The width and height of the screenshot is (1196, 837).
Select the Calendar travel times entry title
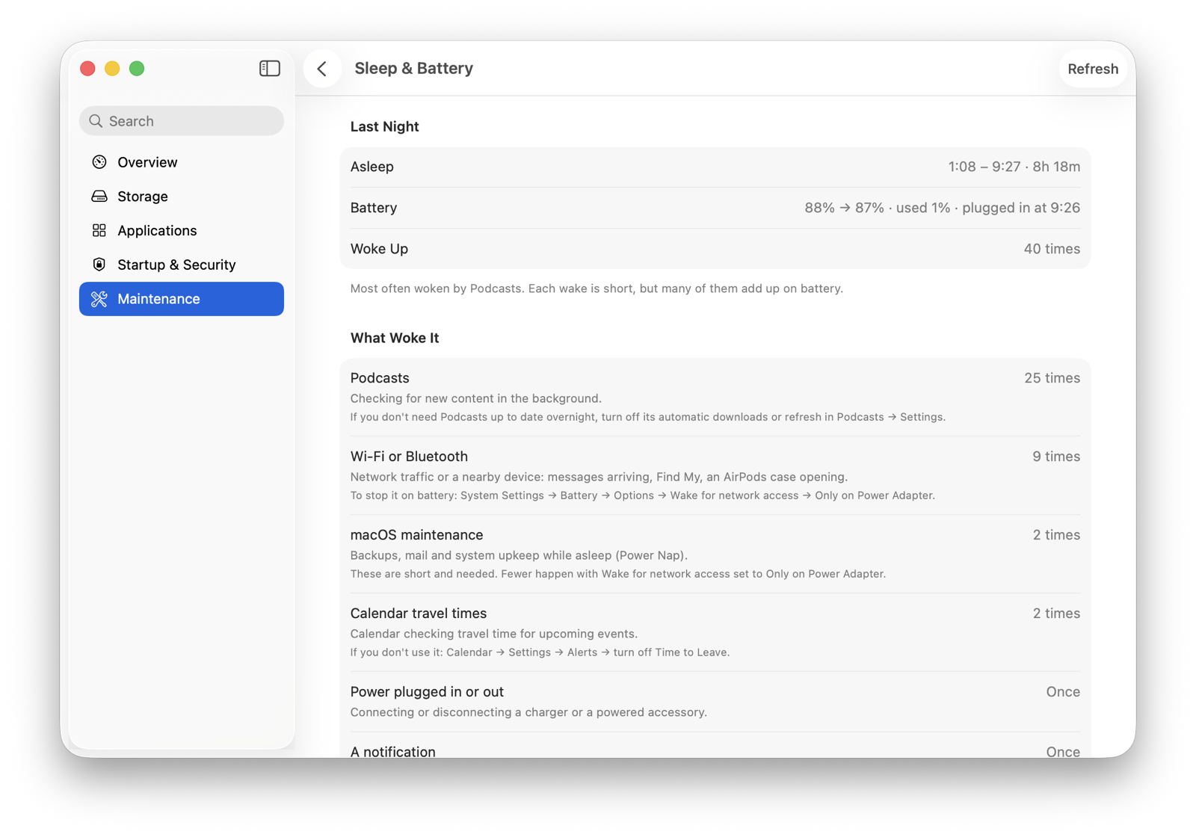click(419, 614)
